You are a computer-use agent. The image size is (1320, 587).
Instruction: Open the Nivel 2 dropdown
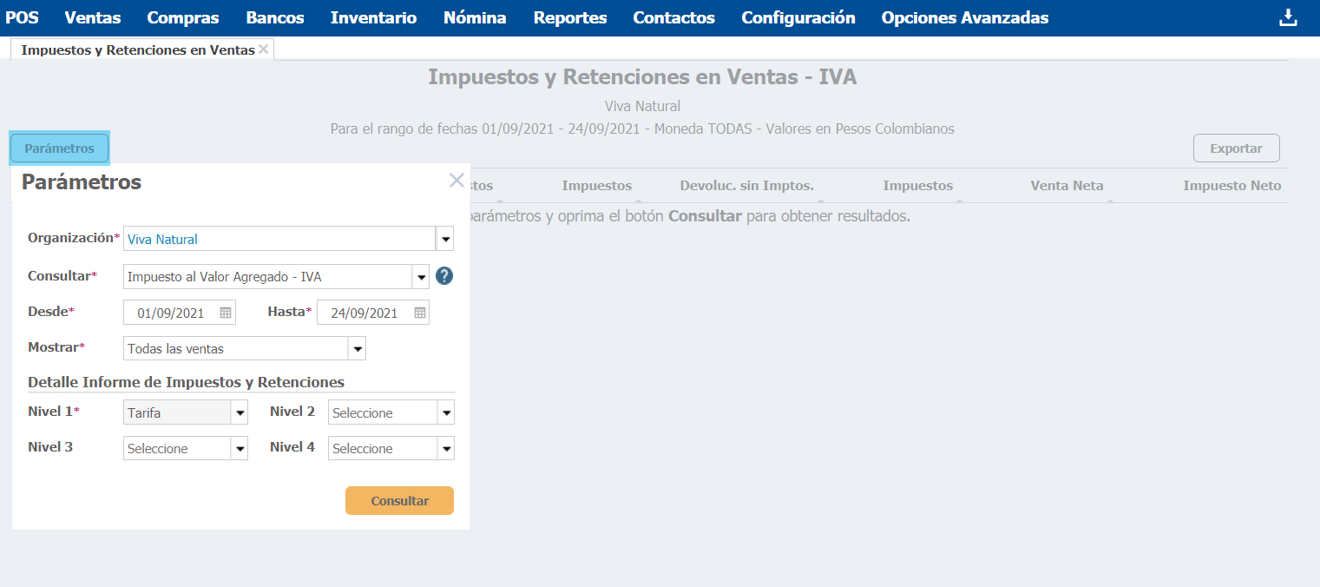(445, 413)
